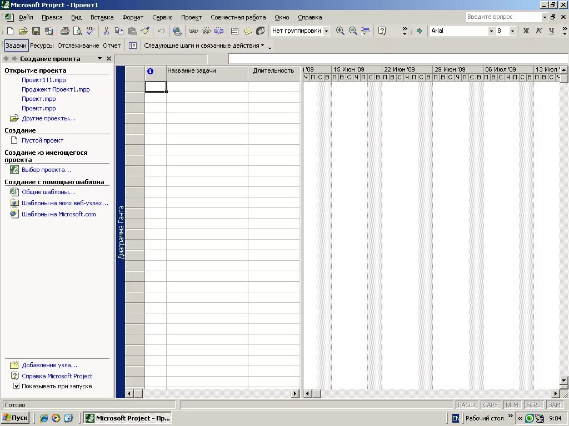This screenshot has height=426, width=569.
Task: Expand Standard toolbar options chevron
Action: click(x=405, y=31)
